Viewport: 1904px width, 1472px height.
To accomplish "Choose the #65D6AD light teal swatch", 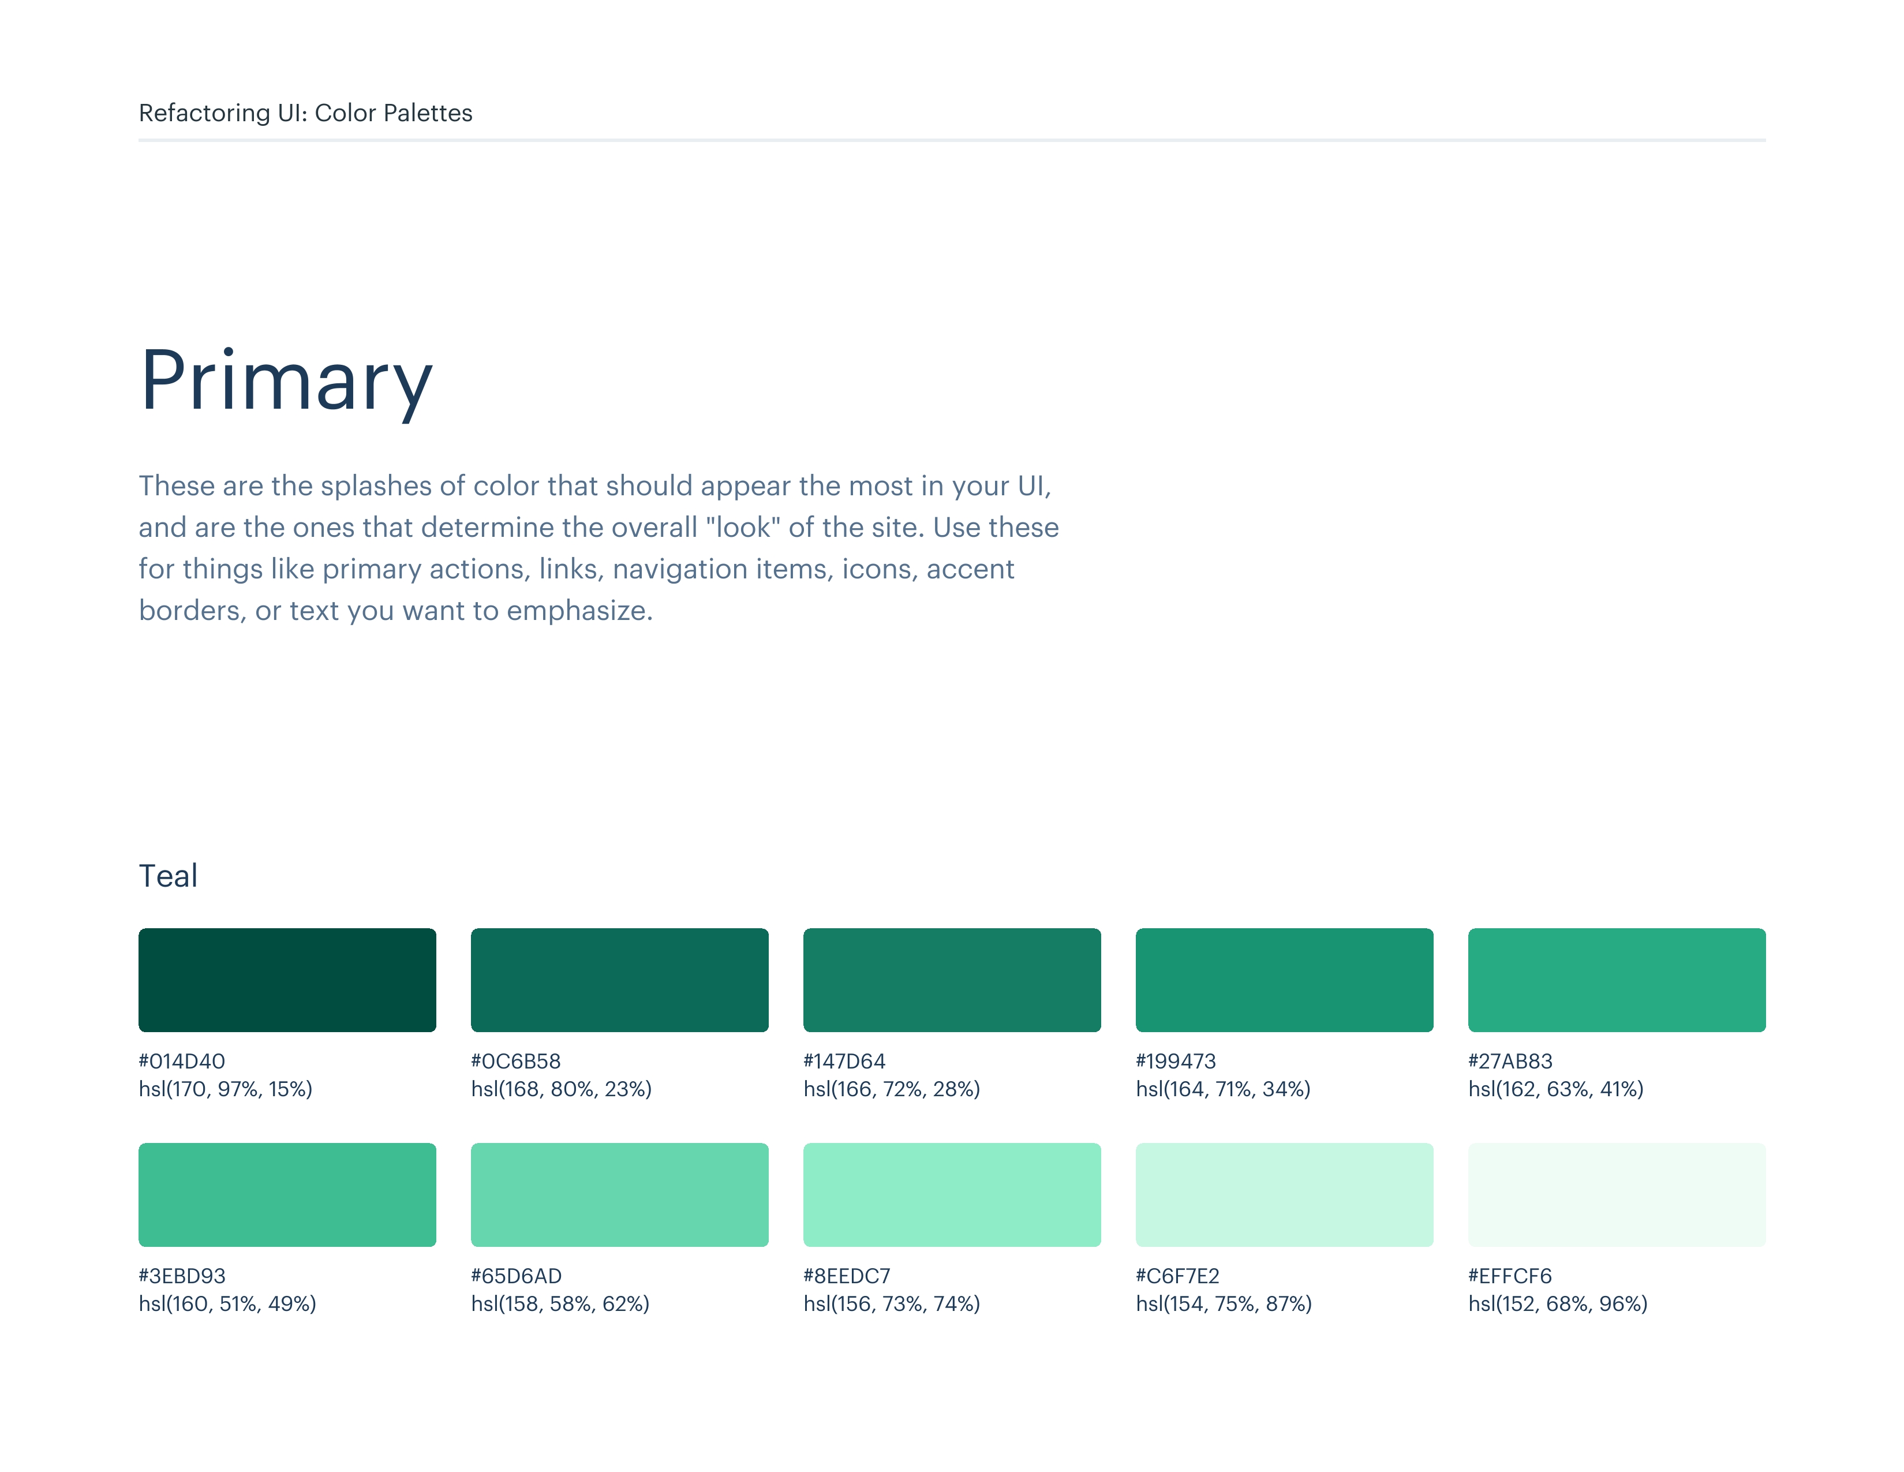I will pyautogui.click(x=619, y=1194).
